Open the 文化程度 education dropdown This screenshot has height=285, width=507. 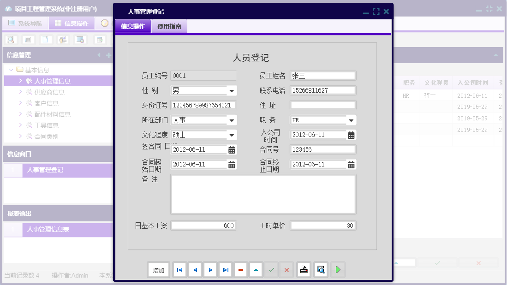pos(233,135)
